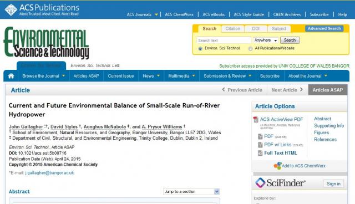Click into the Search text field
This screenshot has width=355, height=204.
224,40
